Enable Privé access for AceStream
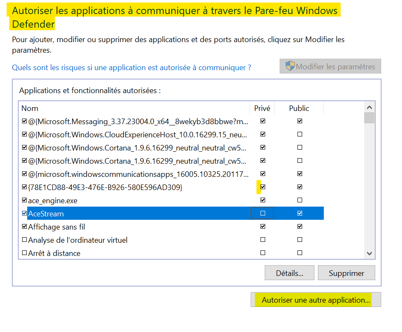This screenshot has height=332, width=402. pos(263,213)
